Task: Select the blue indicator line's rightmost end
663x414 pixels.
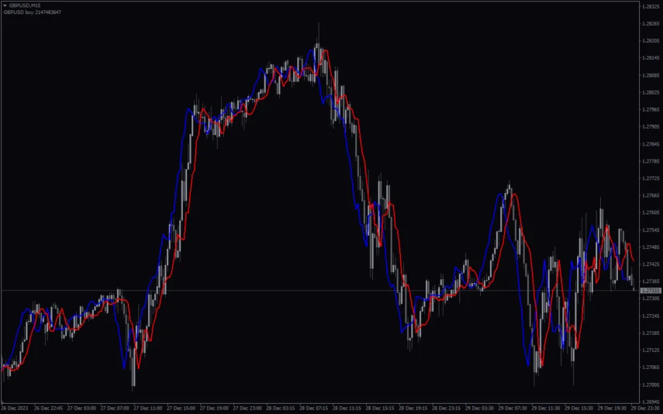Action: pos(629,278)
